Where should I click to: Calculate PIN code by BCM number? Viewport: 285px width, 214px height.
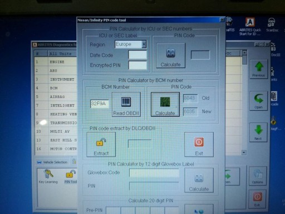pyautogui.click(x=165, y=104)
